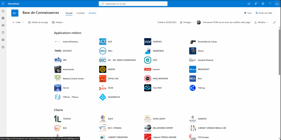Open the Divers link
This screenshot has height=140, width=281.
click(201, 51)
